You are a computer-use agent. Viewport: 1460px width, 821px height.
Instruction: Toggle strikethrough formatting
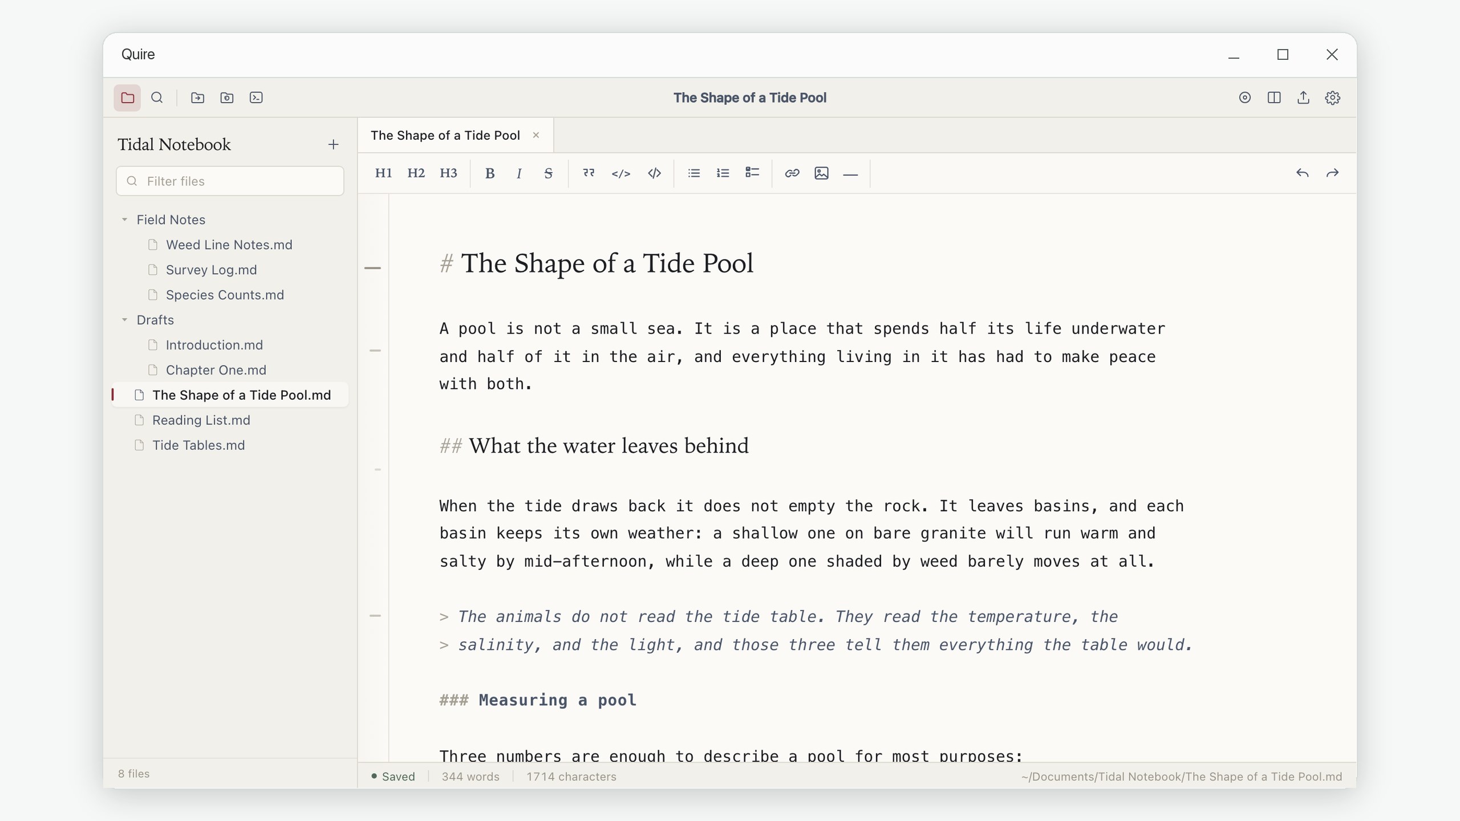tap(548, 173)
